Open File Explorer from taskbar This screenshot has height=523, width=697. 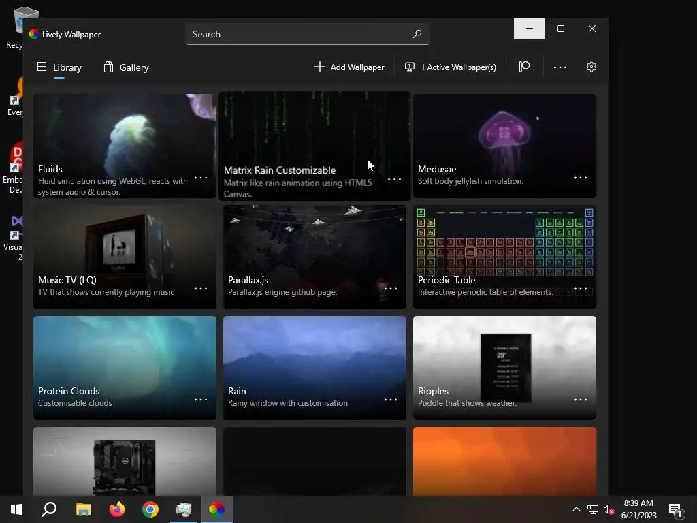[83, 509]
